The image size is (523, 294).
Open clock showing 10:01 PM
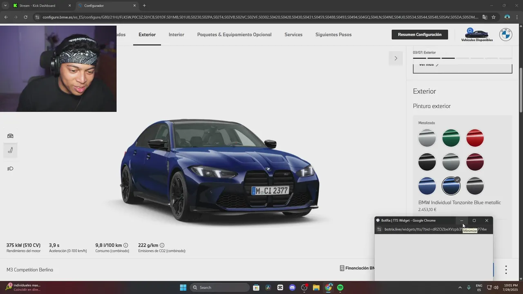tap(510, 287)
